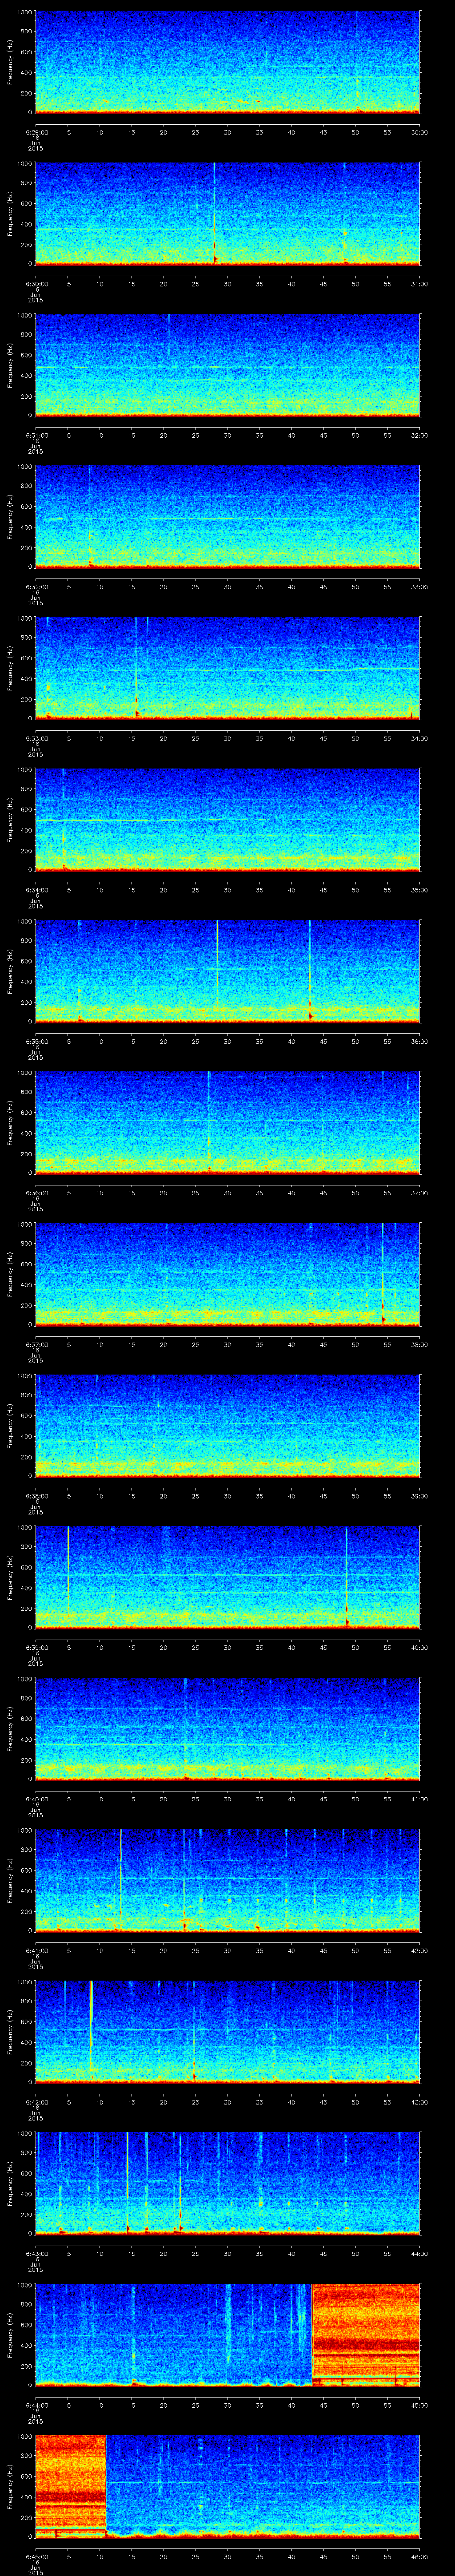Open the 6:38:00 spectrogram panel
Viewport: 455px width, 2576px height.
point(227,1425)
